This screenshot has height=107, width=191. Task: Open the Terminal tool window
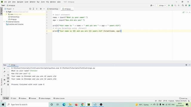(33, 98)
